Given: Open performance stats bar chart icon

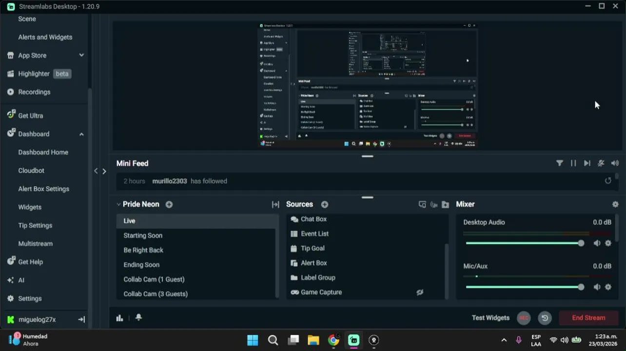Looking at the screenshot, I should point(119,318).
